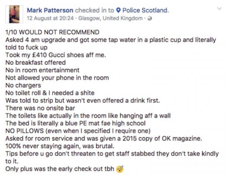Visit the Police Scotland check-in page

146,10
